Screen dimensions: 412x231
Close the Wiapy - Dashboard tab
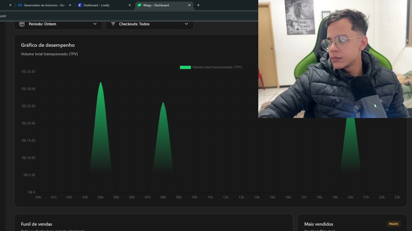(x=189, y=5)
